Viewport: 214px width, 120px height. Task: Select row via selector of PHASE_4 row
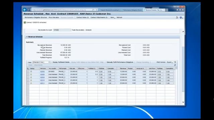tap(28, 83)
